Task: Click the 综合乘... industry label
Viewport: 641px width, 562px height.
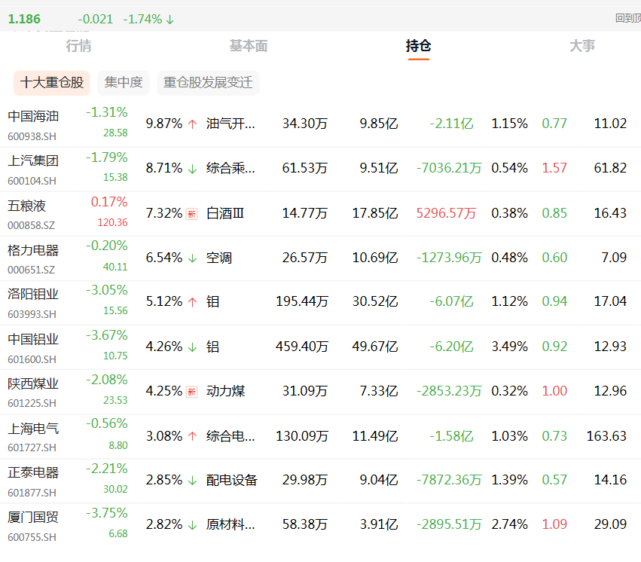Action: 230,168
